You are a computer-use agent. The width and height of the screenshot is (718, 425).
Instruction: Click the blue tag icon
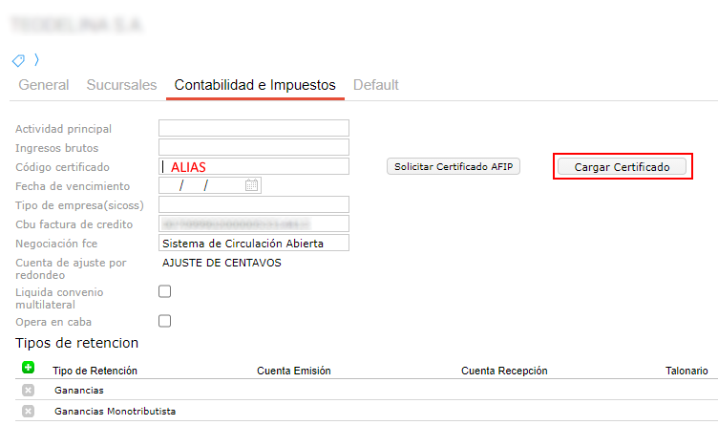(18, 60)
